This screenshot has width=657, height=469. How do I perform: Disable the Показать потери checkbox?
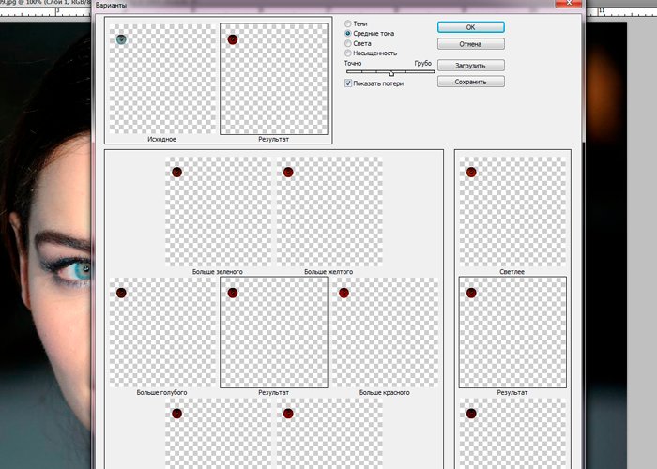click(x=349, y=83)
